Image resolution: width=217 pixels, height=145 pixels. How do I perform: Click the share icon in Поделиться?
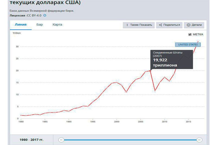click(160, 25)
